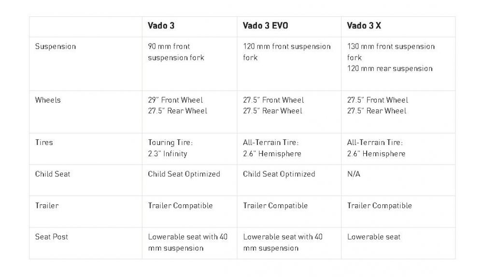483x277 pixels.
Task: Select the 120 mm front suspension fork cell
Action: pyautogui.click(x=286, y=52)
